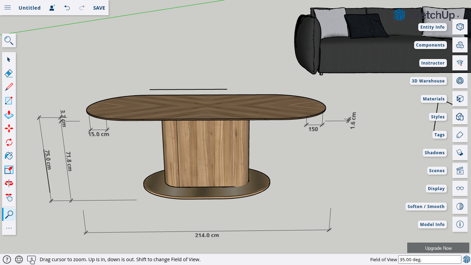Select the Pan hand tool in left toolbar
Screen dimensions: 471x265
(x=9, y=197)
